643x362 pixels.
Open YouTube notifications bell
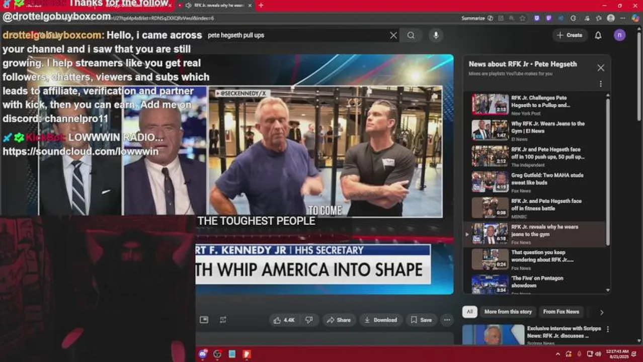click(598, 35)
